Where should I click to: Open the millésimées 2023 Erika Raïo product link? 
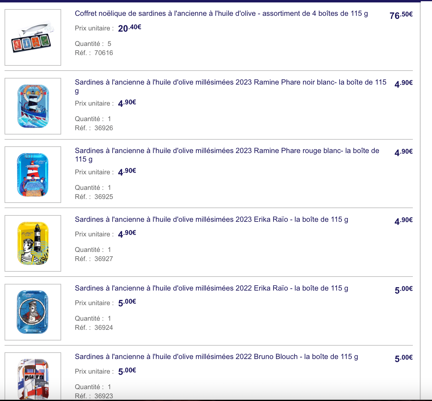click(x=211, y=220)
